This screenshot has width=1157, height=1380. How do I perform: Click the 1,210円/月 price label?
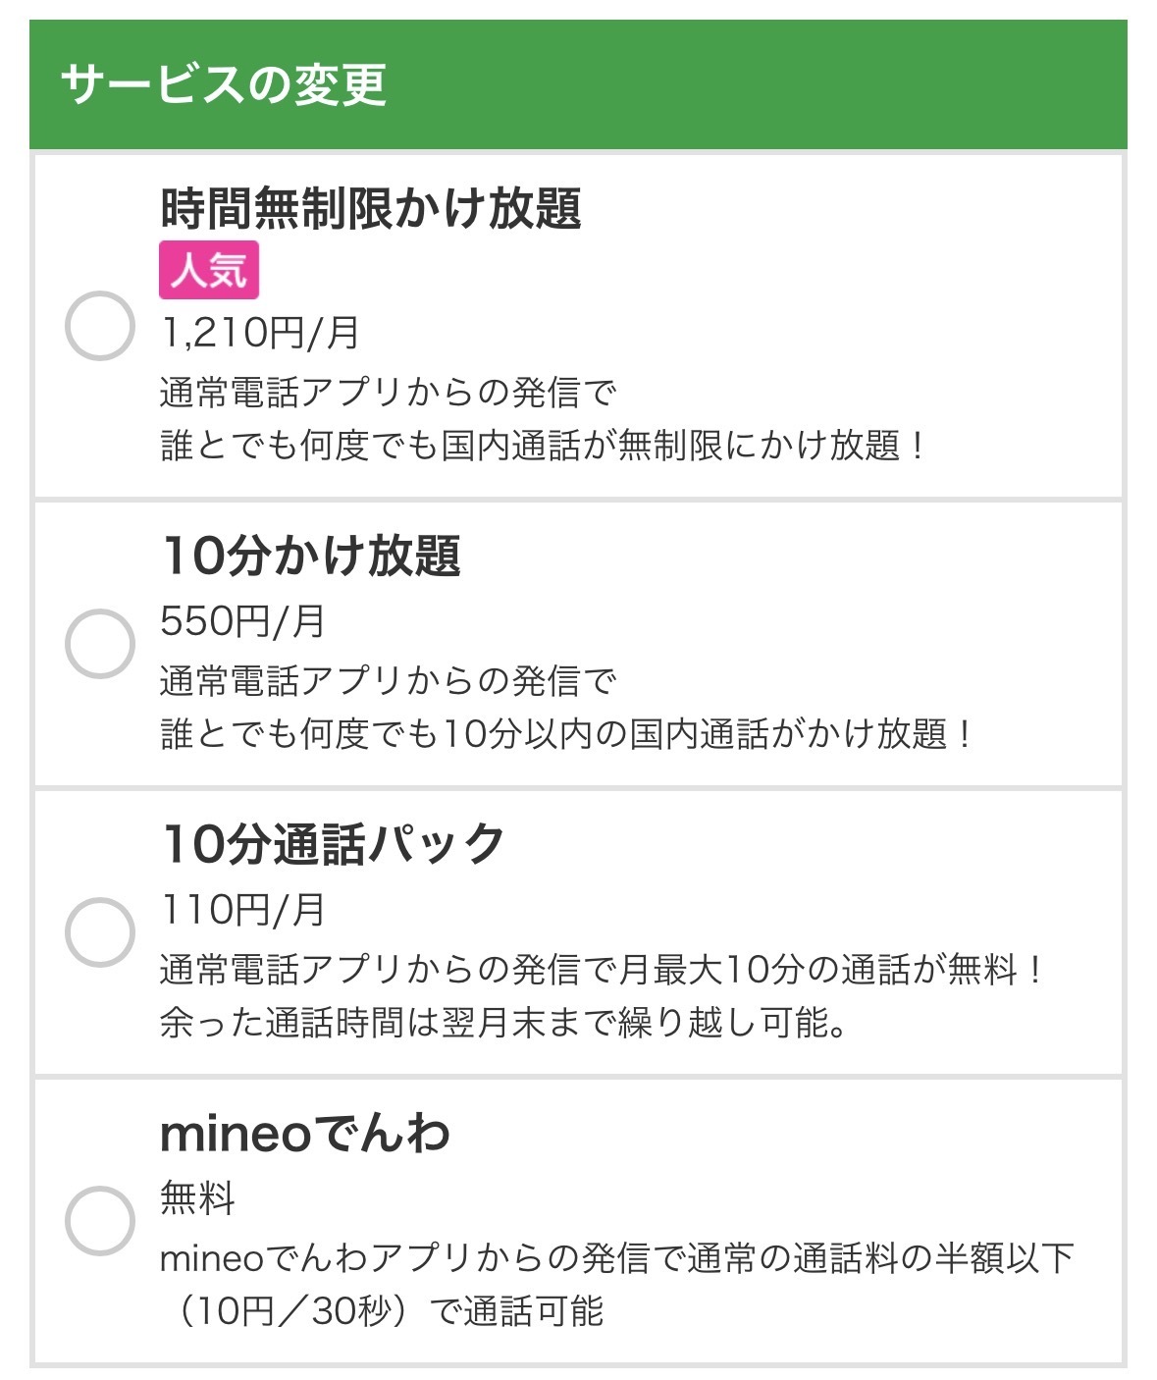pos(261,334)
